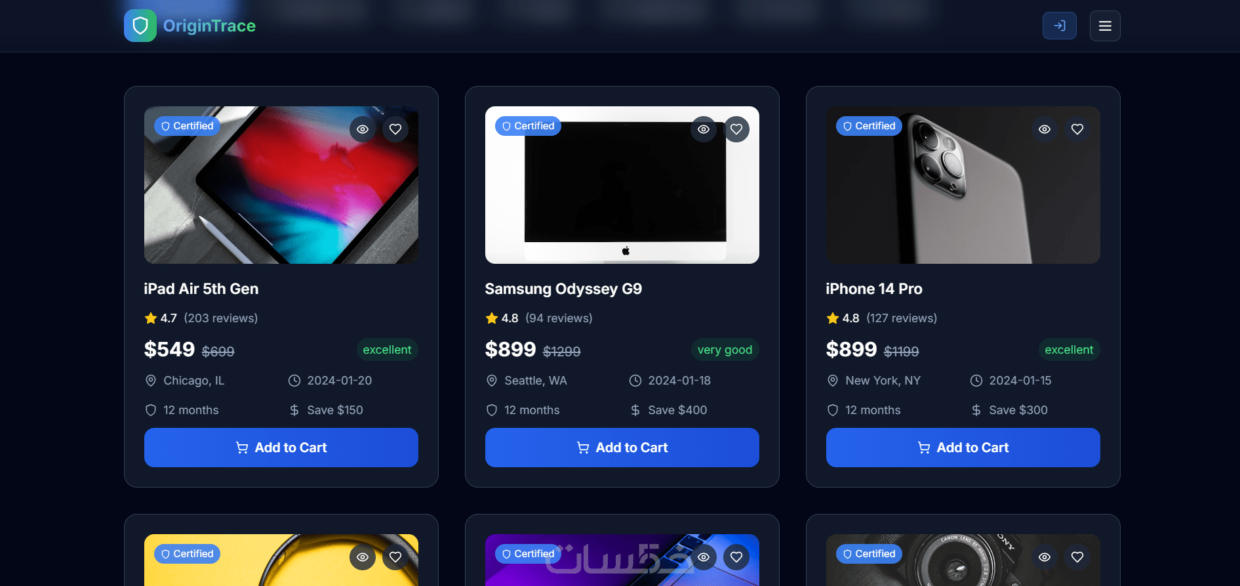Open the hamburger menu in header

pyautogui.click(x=1105, y=26)
